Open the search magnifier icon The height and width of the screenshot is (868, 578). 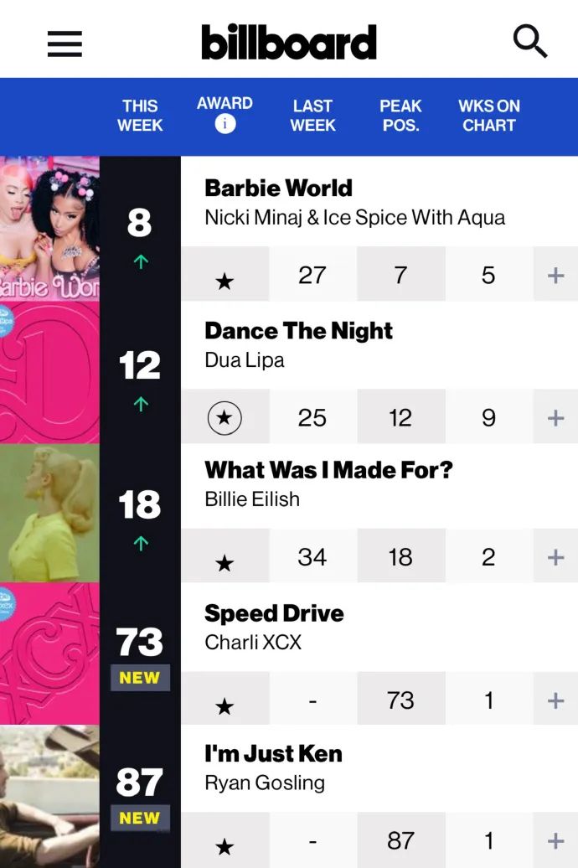pyautogui.click(x=529, y=40)
